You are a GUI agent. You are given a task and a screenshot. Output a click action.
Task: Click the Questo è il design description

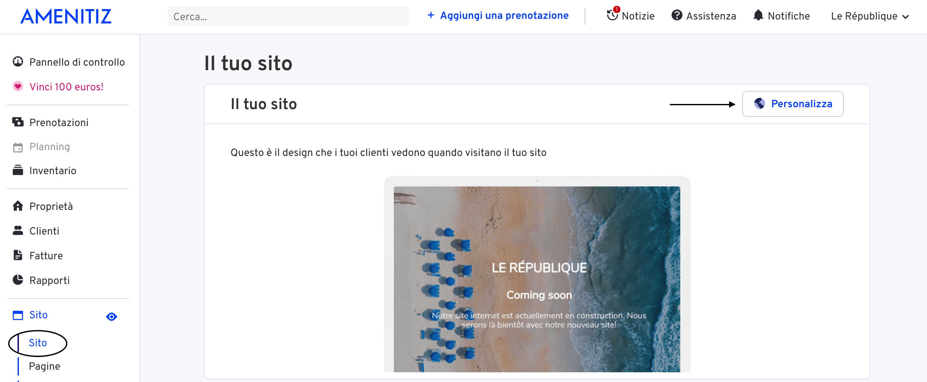tap(388, 153)
